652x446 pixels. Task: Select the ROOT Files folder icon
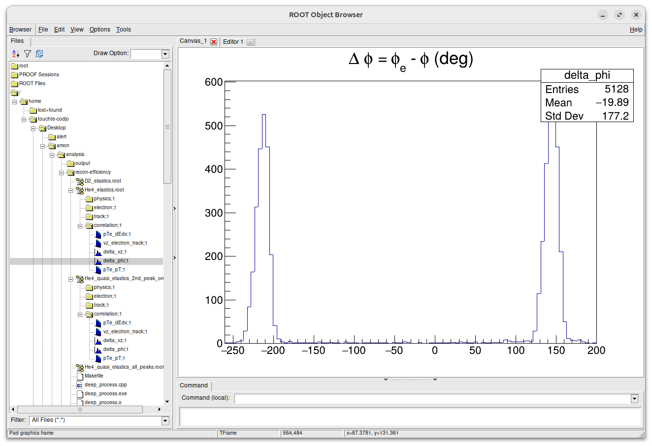click(14, 84)
